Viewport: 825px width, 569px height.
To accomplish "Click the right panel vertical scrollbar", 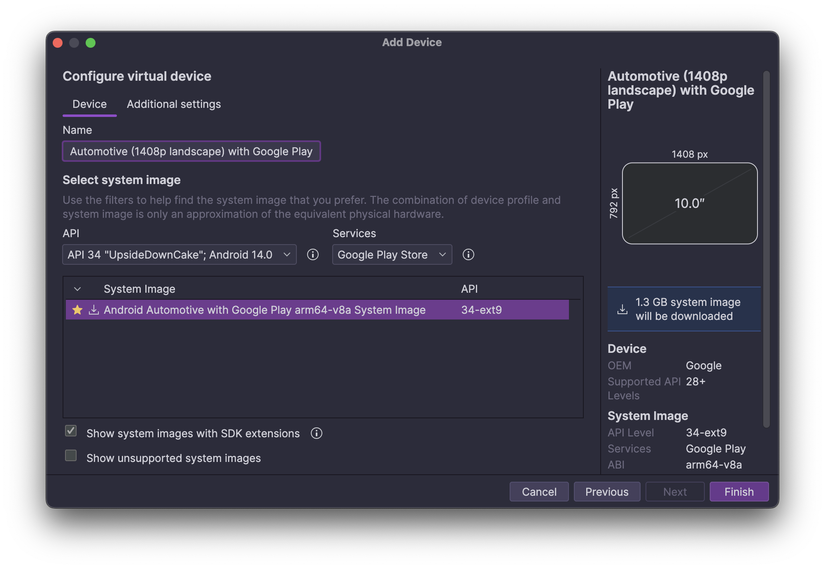I will pos(766,249).
